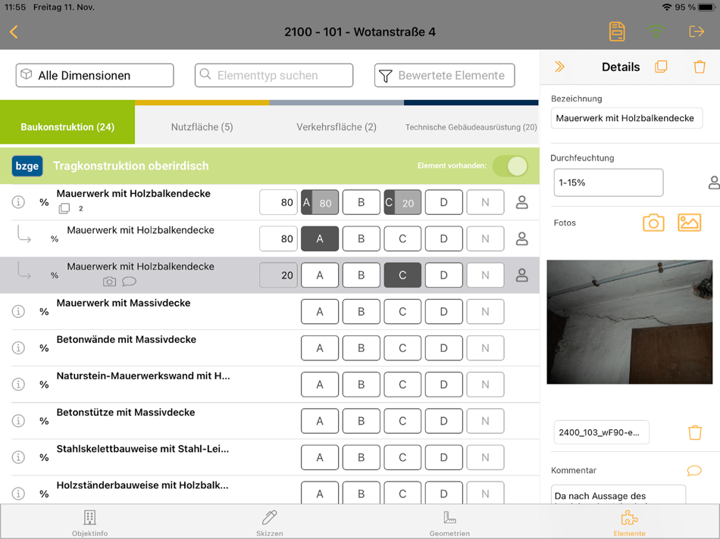Open info for Holzständerbauweise row
This screenshot has width=720, height=539.
(x=18, y=494)
